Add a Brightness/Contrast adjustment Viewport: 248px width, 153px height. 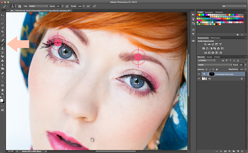coord(205,44)
